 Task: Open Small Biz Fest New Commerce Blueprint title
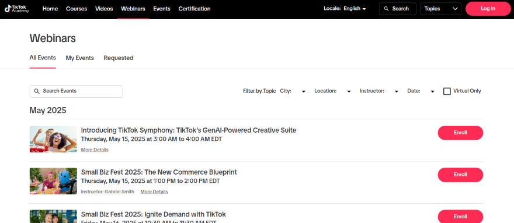(x=159, y=172)
